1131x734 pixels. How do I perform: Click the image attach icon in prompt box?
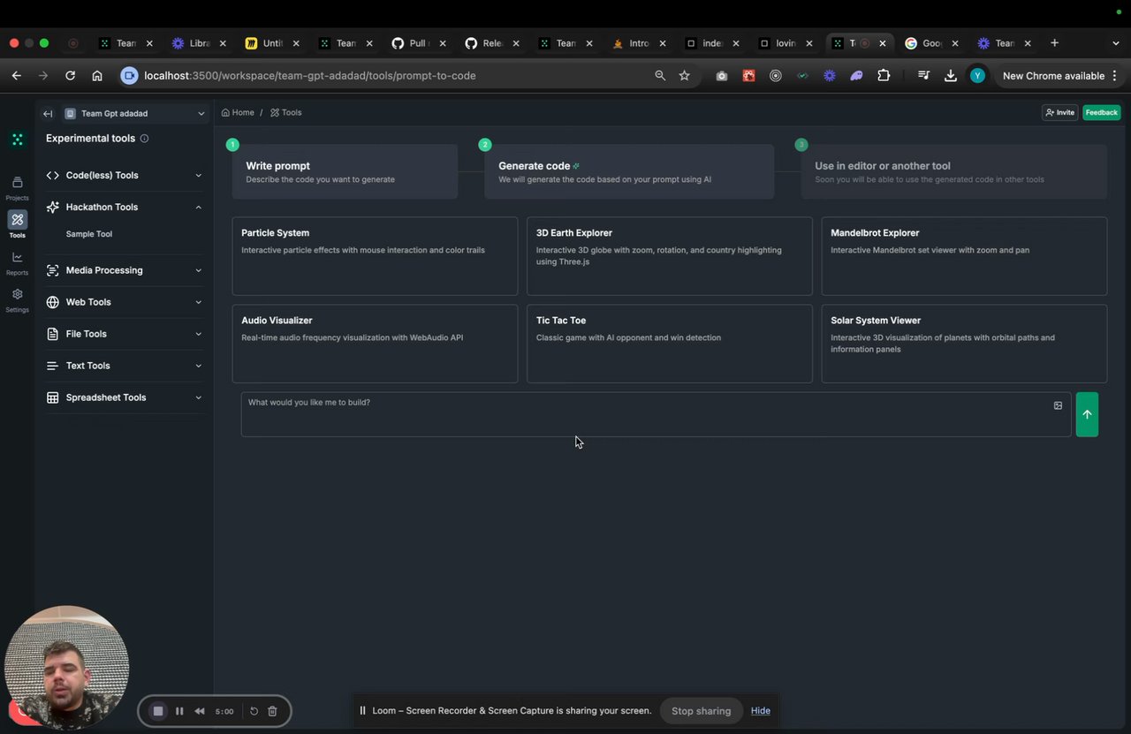click(1058, 405)
